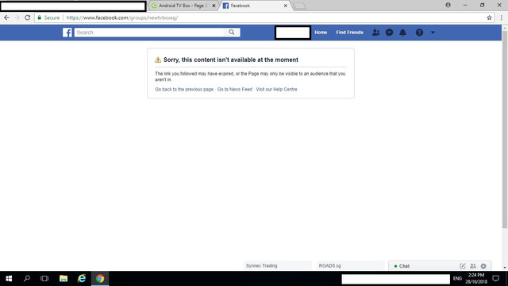Focus the Facebook Search field
This screenshot has width=508, height=286.
pyautogui.click(x=149, y=33)
